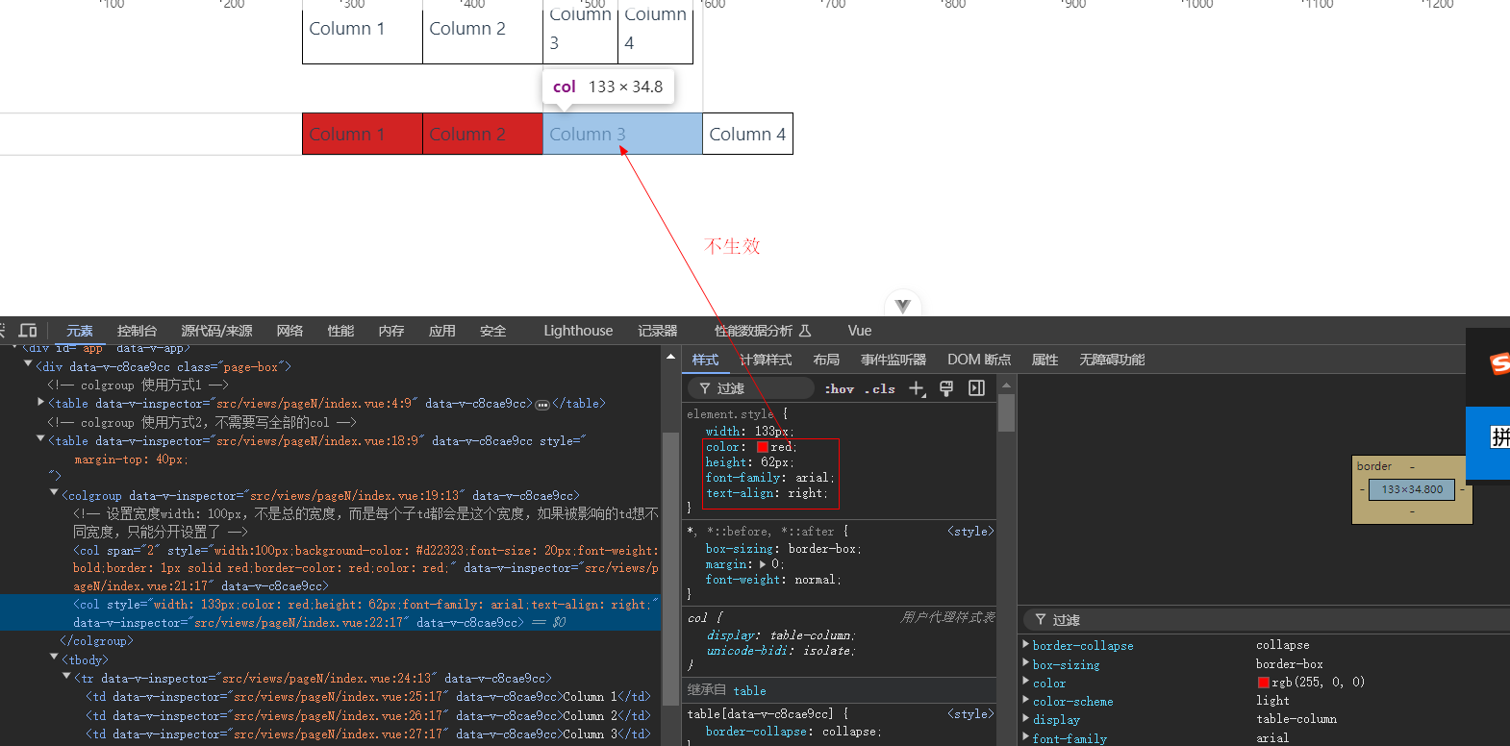Click the ellipsis badge on the collapsed table node
This screenshot has height=746, width=1510.
click(x=541, y=405)
